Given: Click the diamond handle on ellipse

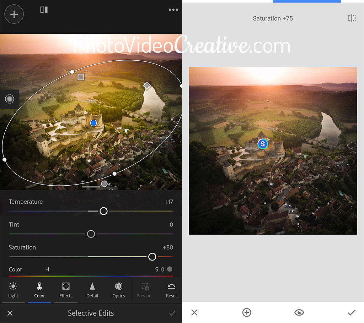Looking at the screenshot, I should (147, 86).
